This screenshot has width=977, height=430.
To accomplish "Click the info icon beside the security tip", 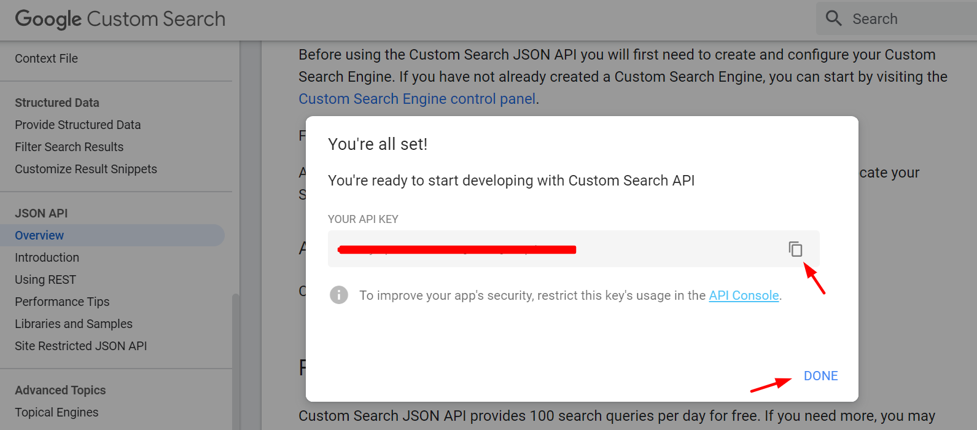I will [338, 295].
